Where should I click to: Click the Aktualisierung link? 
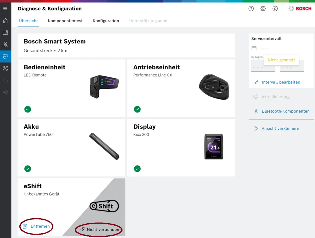(x=276, y=97)
